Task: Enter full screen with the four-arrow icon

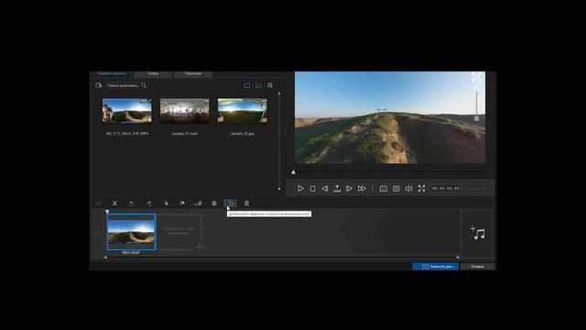Action: [x=421, y=189]
